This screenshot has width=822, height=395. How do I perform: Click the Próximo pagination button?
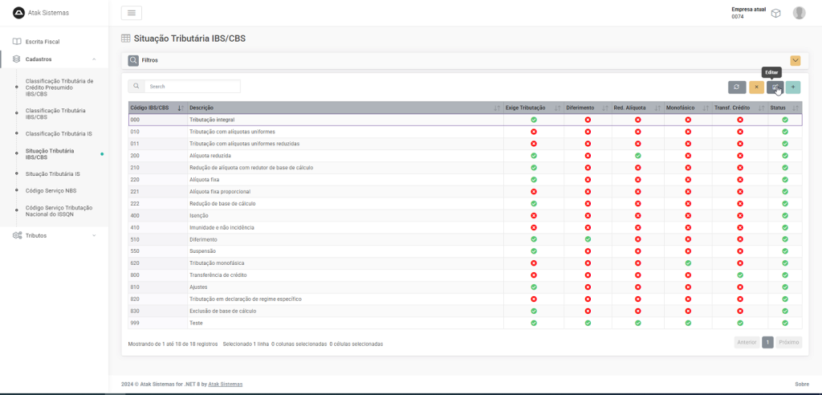(x=789, y=342)
